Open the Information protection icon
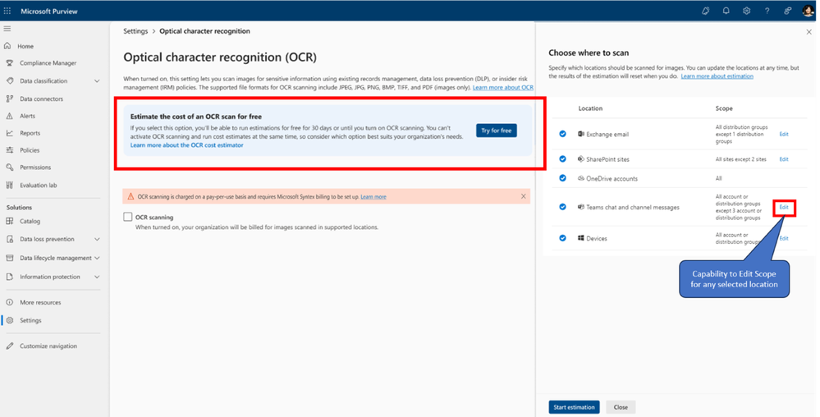Viewport: 820px width, 417px height. tap(9, 277)
